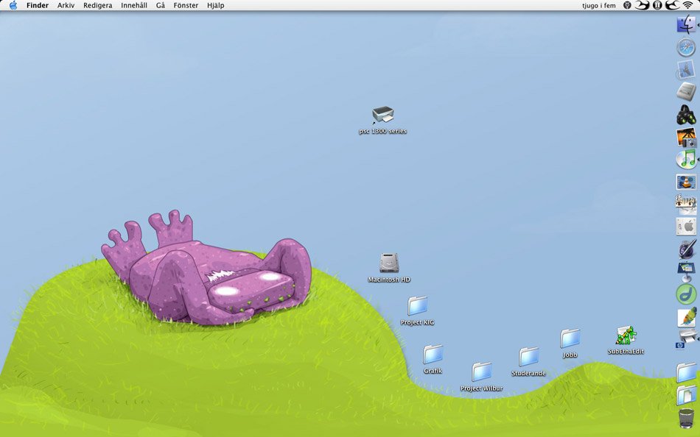Viewport: 700px width, 437px height.
Task: Launch Dreamweaver green circle icon in dock
Action: [x=686, y=294]
